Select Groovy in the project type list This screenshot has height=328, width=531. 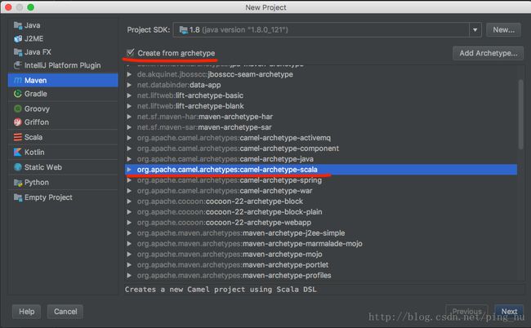tap(63, 109)
